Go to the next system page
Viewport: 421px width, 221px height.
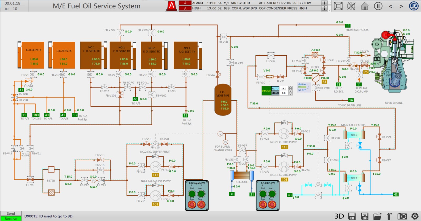tap(401, 6)
